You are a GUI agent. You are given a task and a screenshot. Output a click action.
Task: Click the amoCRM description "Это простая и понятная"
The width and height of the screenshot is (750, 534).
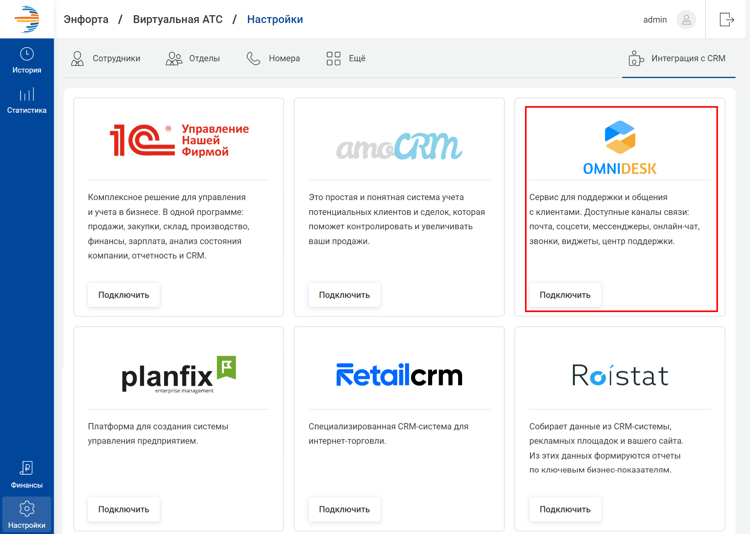tap(396, 219)
